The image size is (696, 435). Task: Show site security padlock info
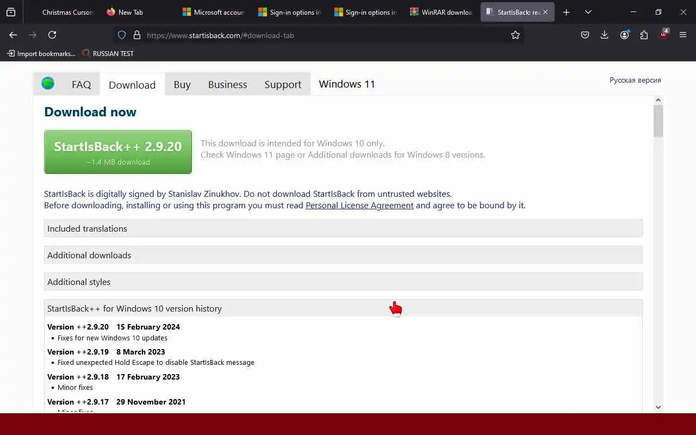tap(137, 35)
